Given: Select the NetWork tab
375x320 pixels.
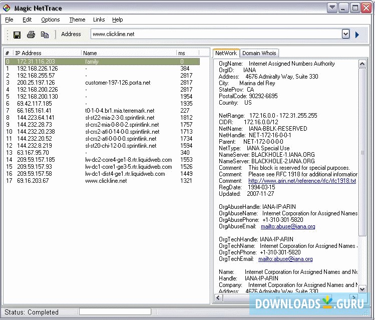Looking at the screenshot, I should (x=226, y=53).
